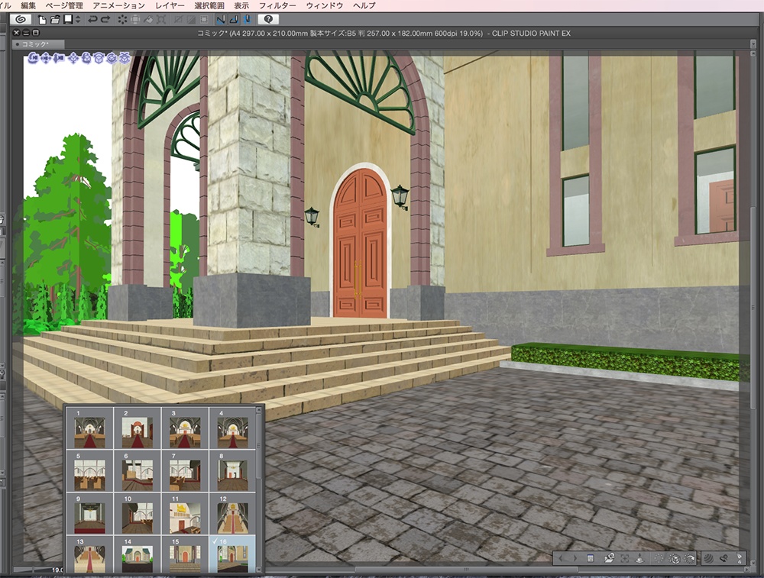The width and height of the screenshot is (764, 578).
Task: Open the movable parts preset icon
Action: [689, 558]
